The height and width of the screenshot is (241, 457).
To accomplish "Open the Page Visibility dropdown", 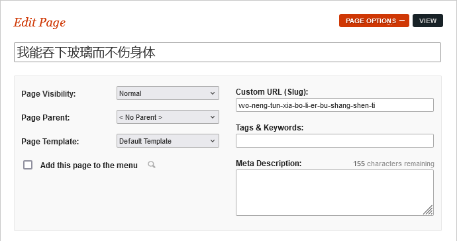I will point(168,93).
